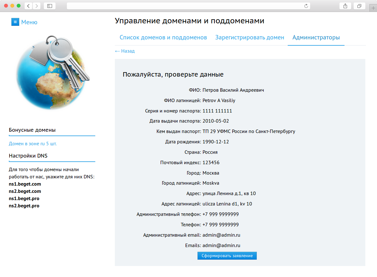
Task: Click Latin address ulicza Lenina d1, kv 10
Action: point(227,204)
